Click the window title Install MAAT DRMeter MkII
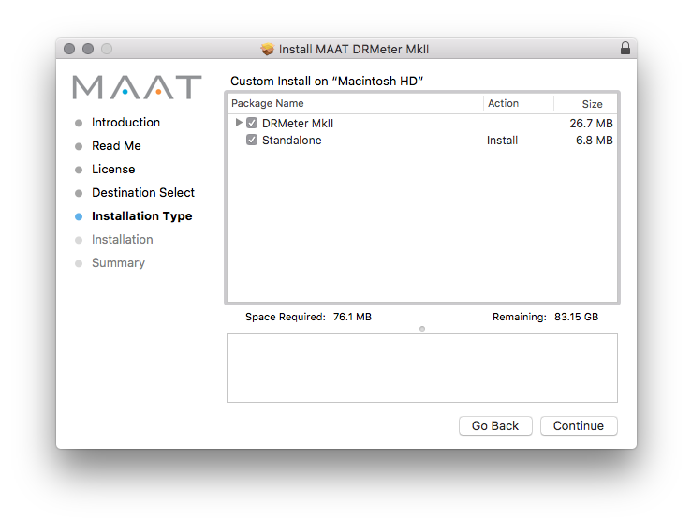The width and height of the screenshot is (691, 520). pos(353,49)
